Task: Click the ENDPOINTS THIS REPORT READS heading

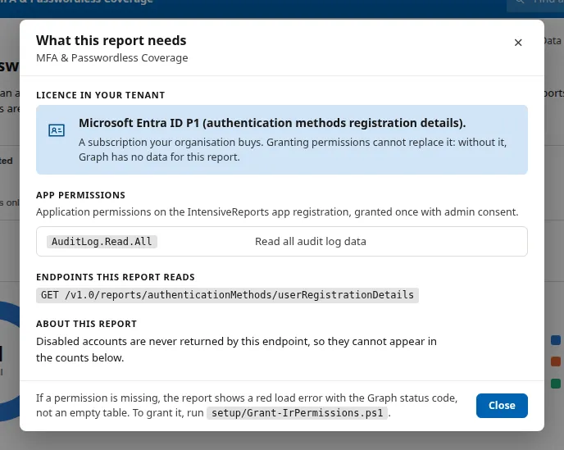Action: 115,277
